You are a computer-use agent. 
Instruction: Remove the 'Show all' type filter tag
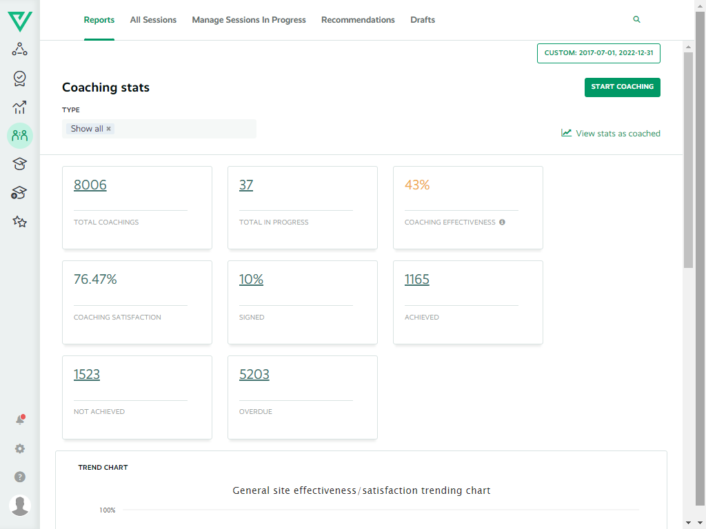pyautogui.click(x=108, y=129)
